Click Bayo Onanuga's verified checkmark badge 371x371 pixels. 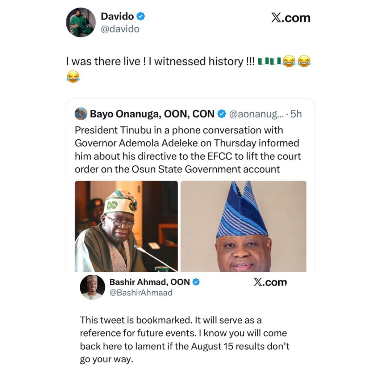pyautogui.click(x=221, y=114)
